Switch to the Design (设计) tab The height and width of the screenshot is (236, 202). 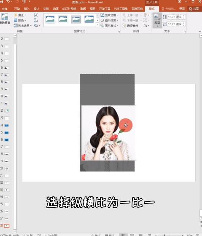pos(36,9)
